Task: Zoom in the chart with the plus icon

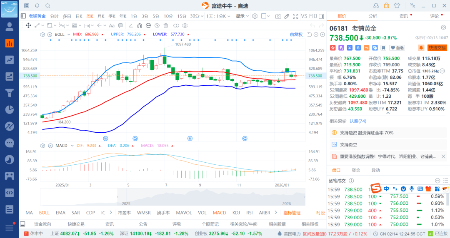Action: (322, 35)
